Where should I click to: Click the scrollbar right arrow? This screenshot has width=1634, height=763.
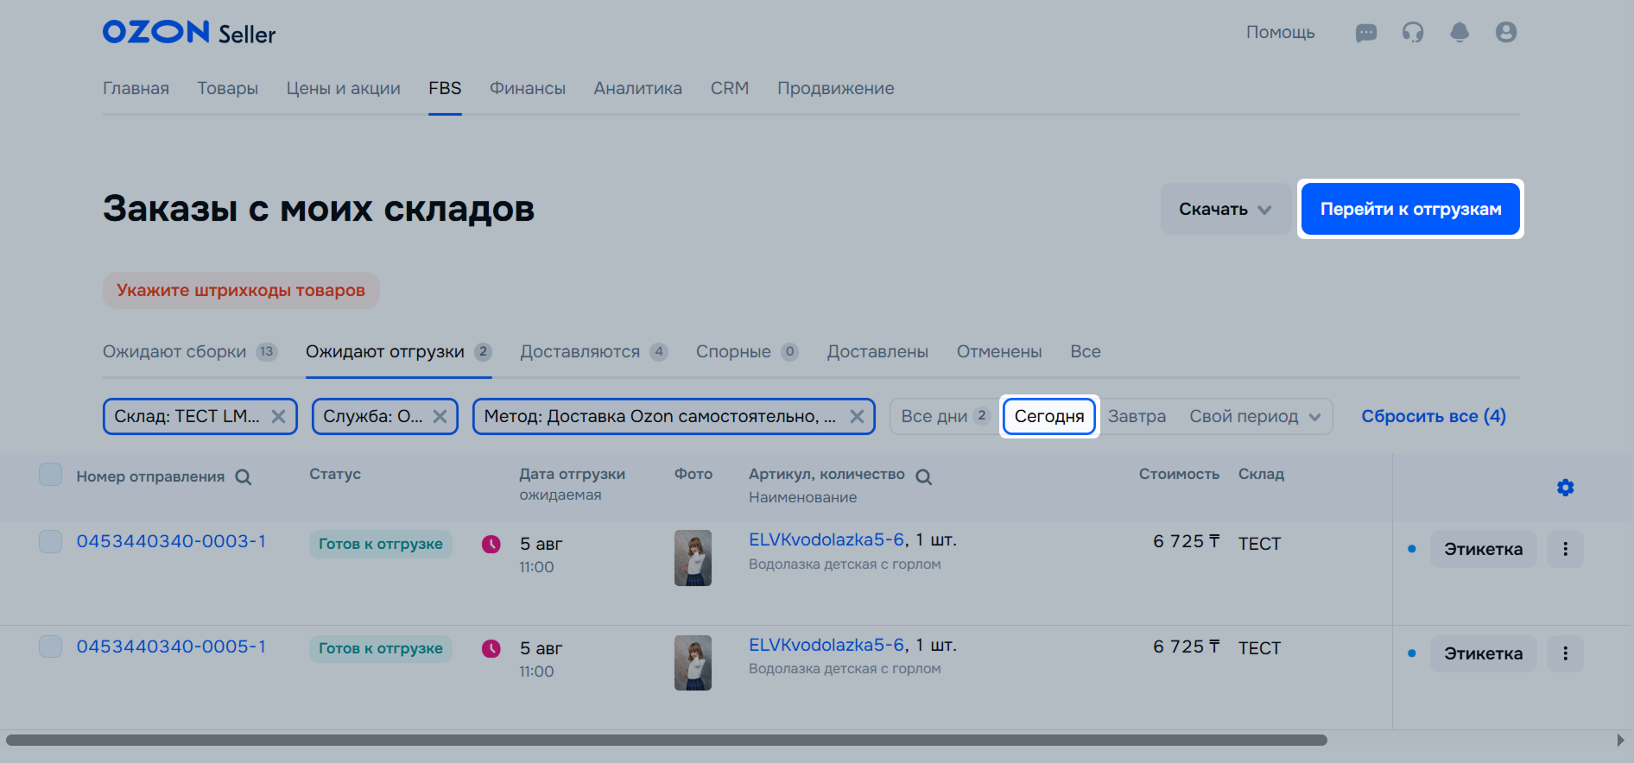pyautogui.click(x=1620, y=740)
